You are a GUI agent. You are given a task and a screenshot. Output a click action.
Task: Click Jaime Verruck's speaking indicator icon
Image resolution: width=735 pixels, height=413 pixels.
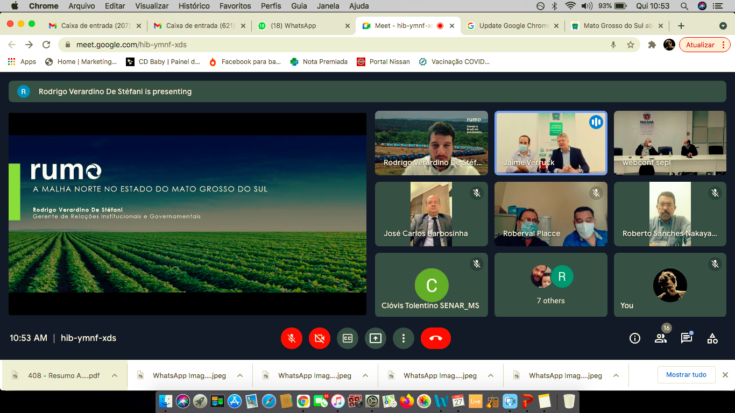[x=595, y=122]
